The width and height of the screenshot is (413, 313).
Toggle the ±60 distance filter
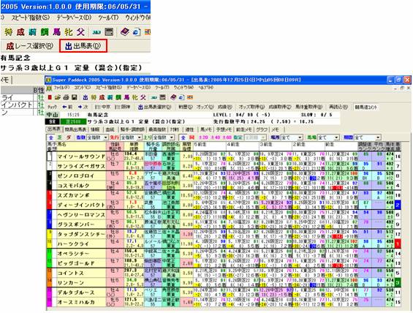coord(227,137)
